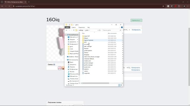The width and height of the screenshot is (190, 106).
Task: Open the recent locations dropdown arrow in Explorer
Action: point(72,30)
